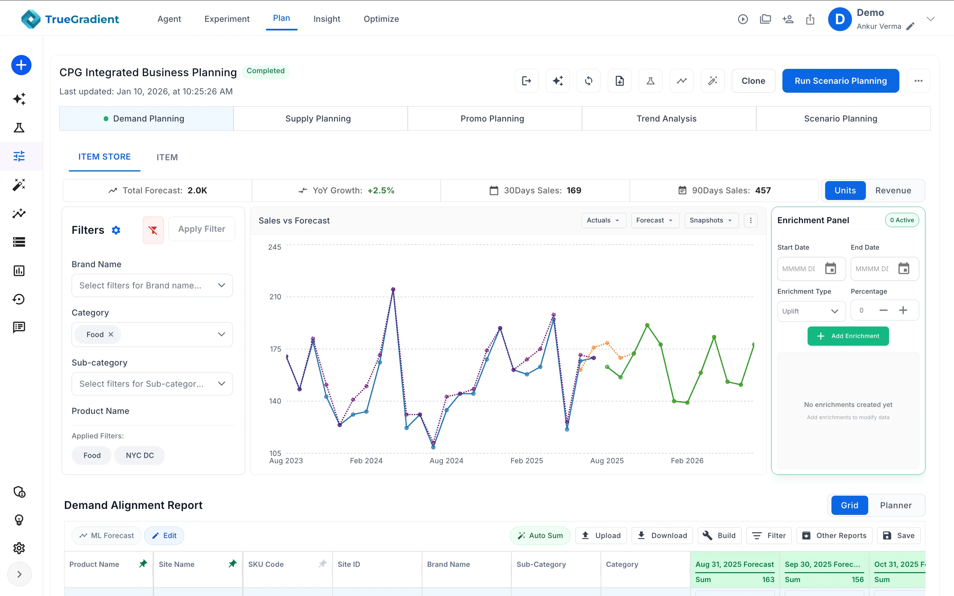Open the flask experiment icon in sidebar
Image resolution: width=954 pixels, height=596 pixels.
pos(19,128)
